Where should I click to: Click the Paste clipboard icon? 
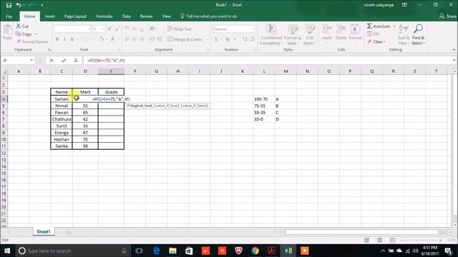point(8,29)
